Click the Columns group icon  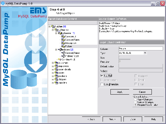tap(59, 33)
